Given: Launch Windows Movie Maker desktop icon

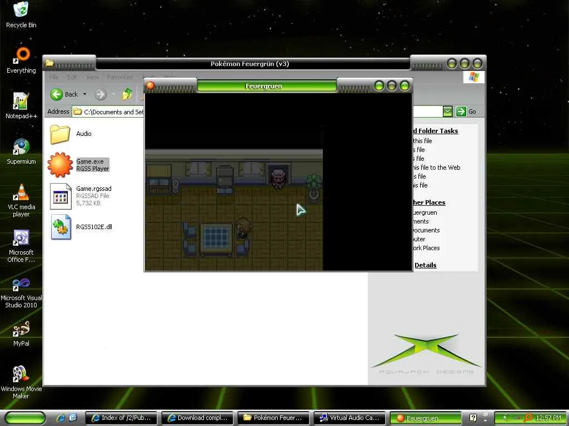Looking at the screenshot, I should (21, 374).
